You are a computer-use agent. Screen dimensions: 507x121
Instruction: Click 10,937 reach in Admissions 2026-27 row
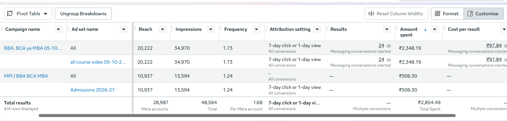pyautogui.click(x=145, y=90)
